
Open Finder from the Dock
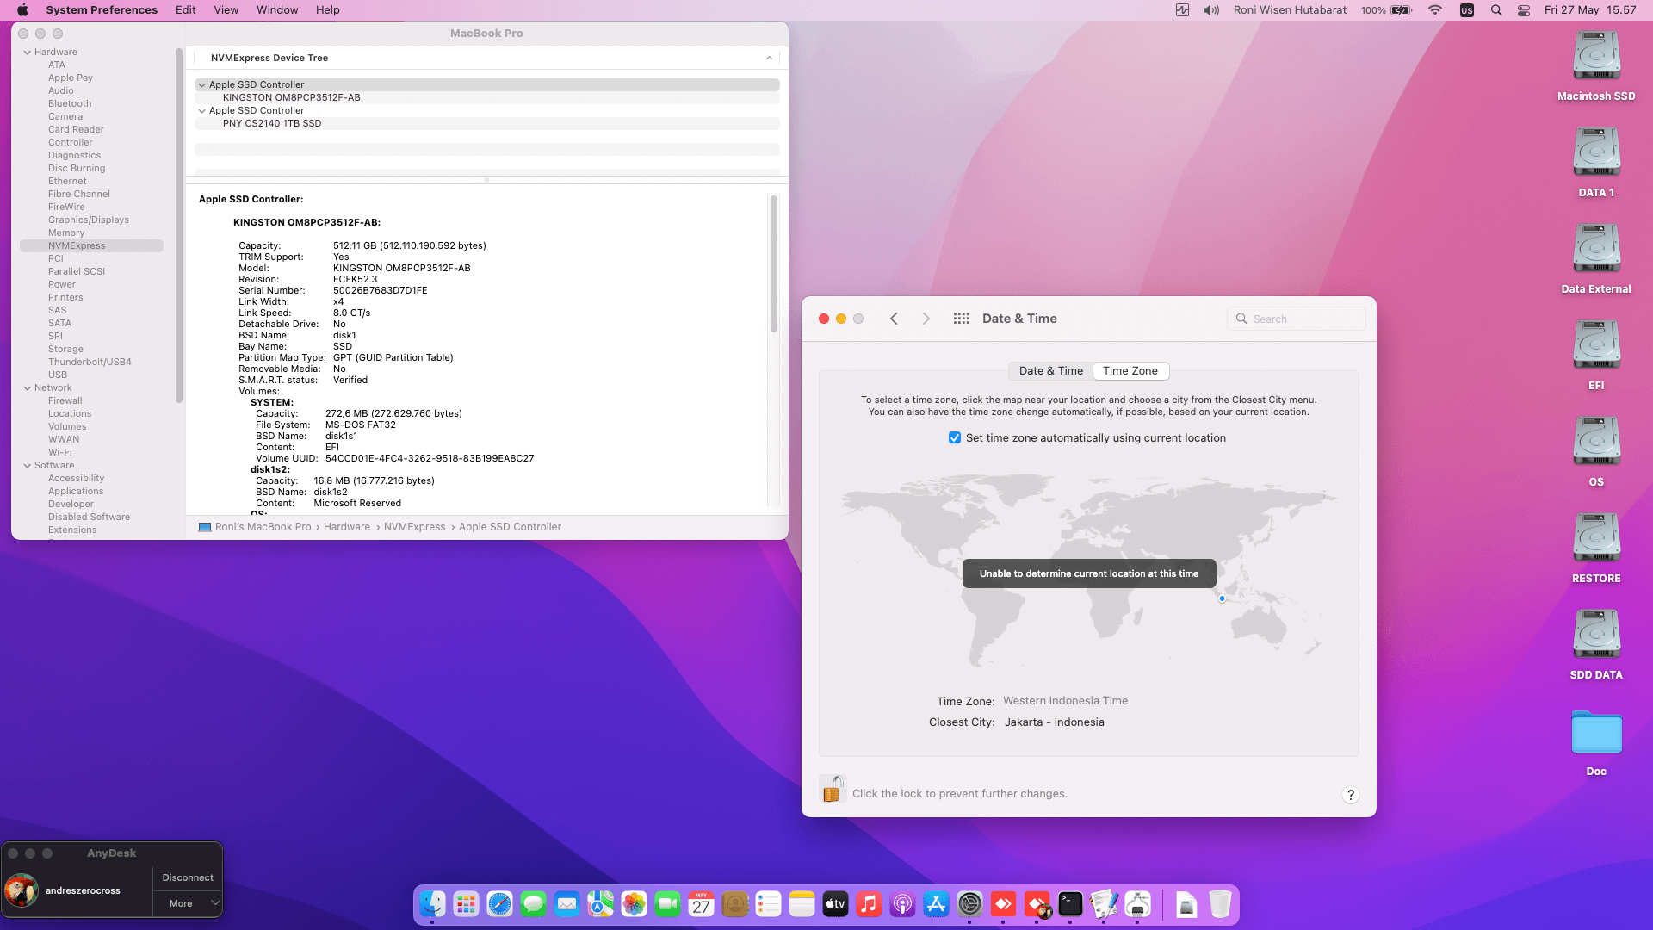tap(432, 904)
